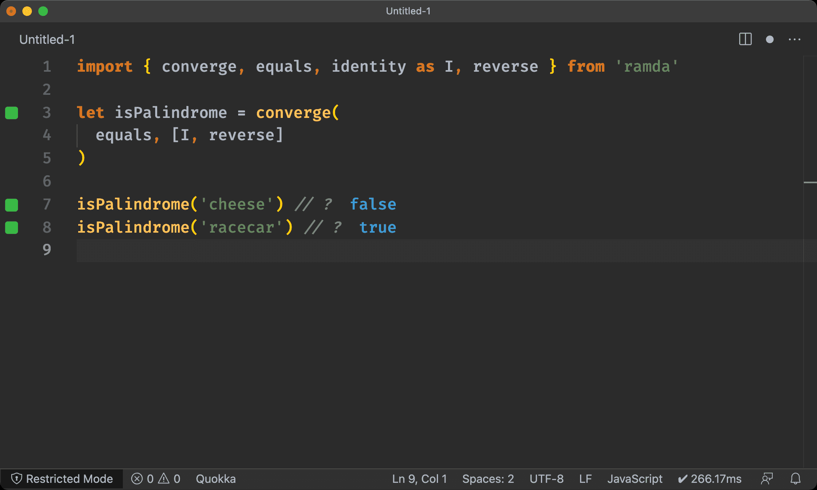
Task: Toggle line 7 green Quokka result
Action: click(x=14, y=204)
